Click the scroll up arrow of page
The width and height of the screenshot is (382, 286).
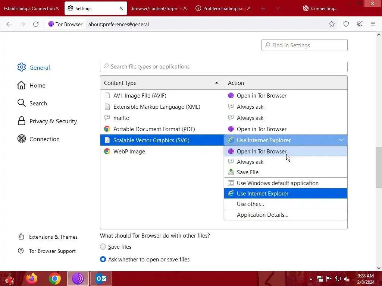click(x=379, y=35)
